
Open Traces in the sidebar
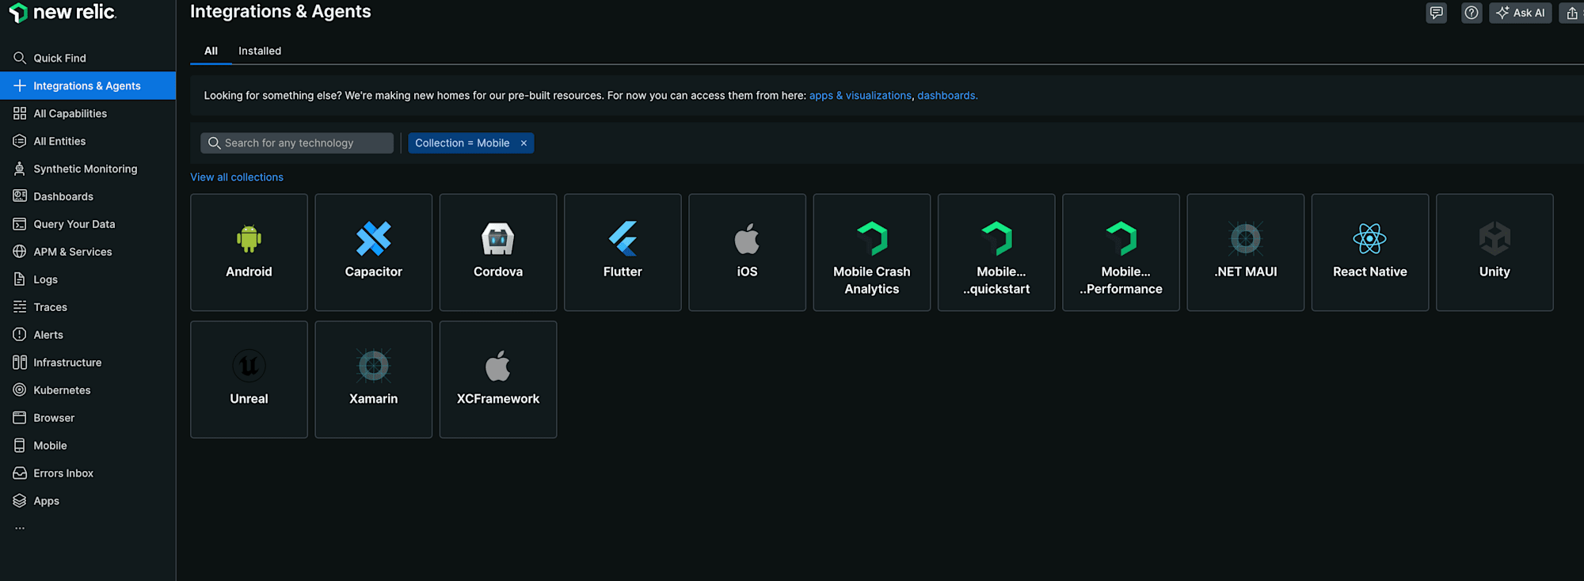[88, 307]
